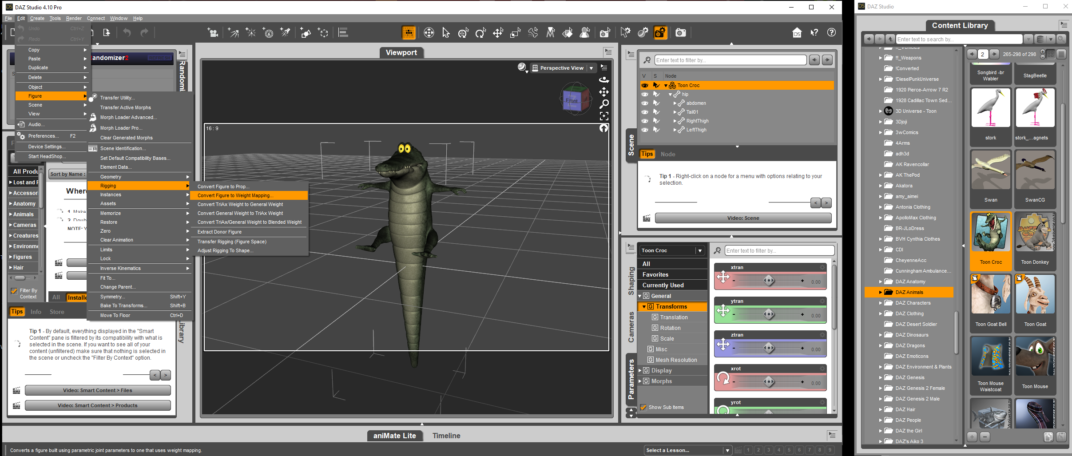Toggle visibility eye for abdomen node
This screenshot has height=456, width=1072.
(x=645, y=103)
